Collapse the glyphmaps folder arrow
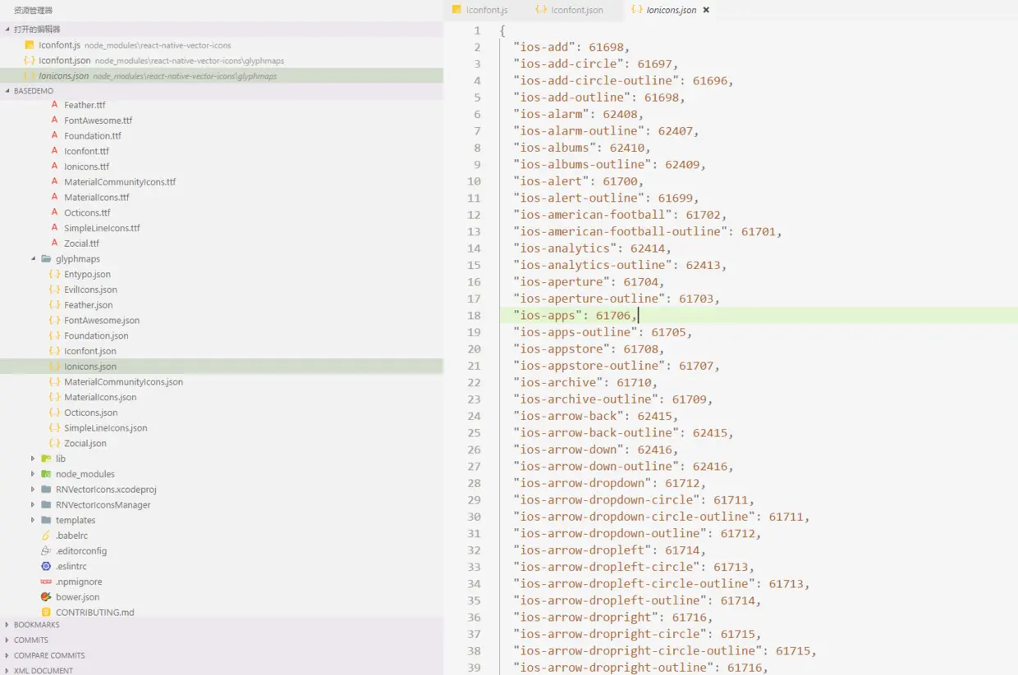The image size is (1018, 675). point(34,259)
